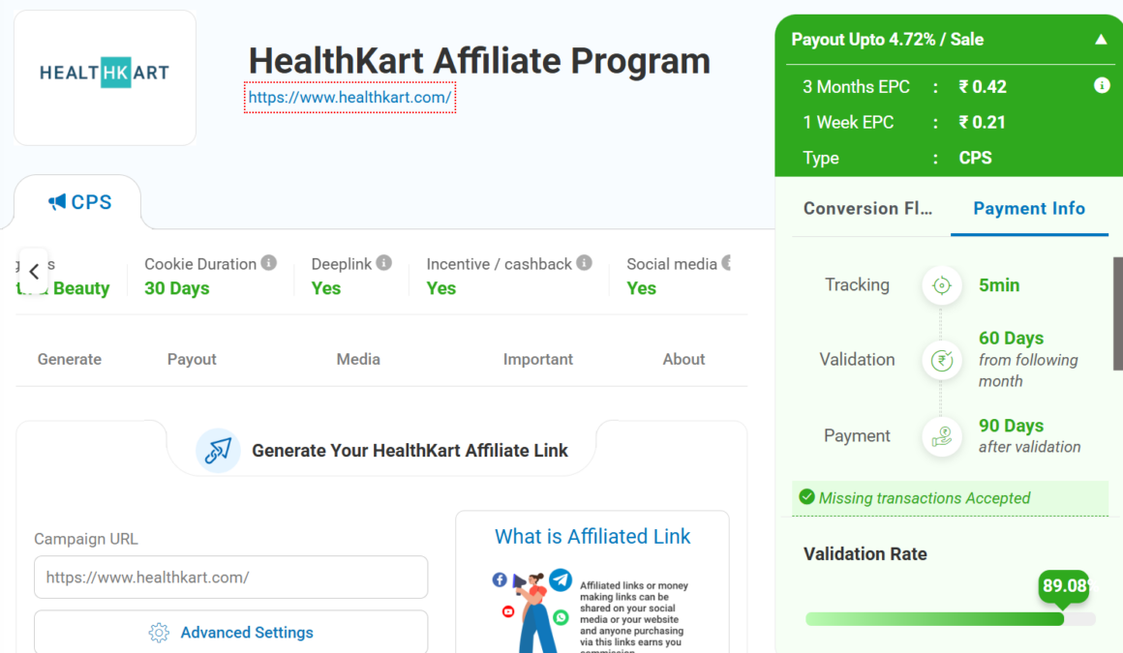Viewport: 1123px width, 653px height.
Task: Go to the Generate section tab
Action: click(70, 359)
